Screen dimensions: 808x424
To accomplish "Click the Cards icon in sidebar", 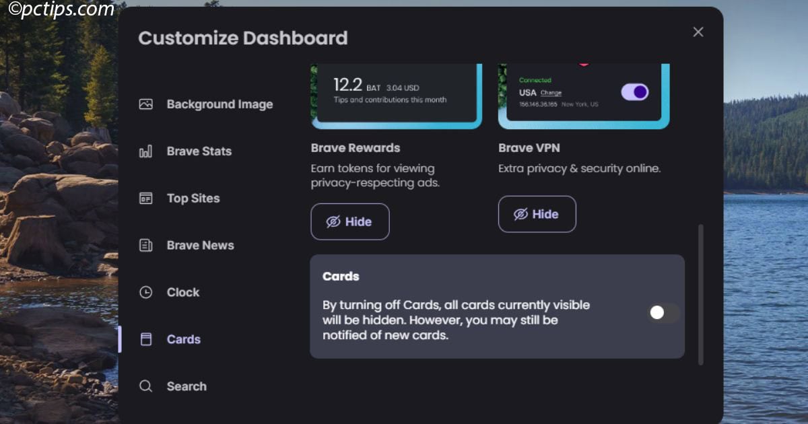I will 145,340.
